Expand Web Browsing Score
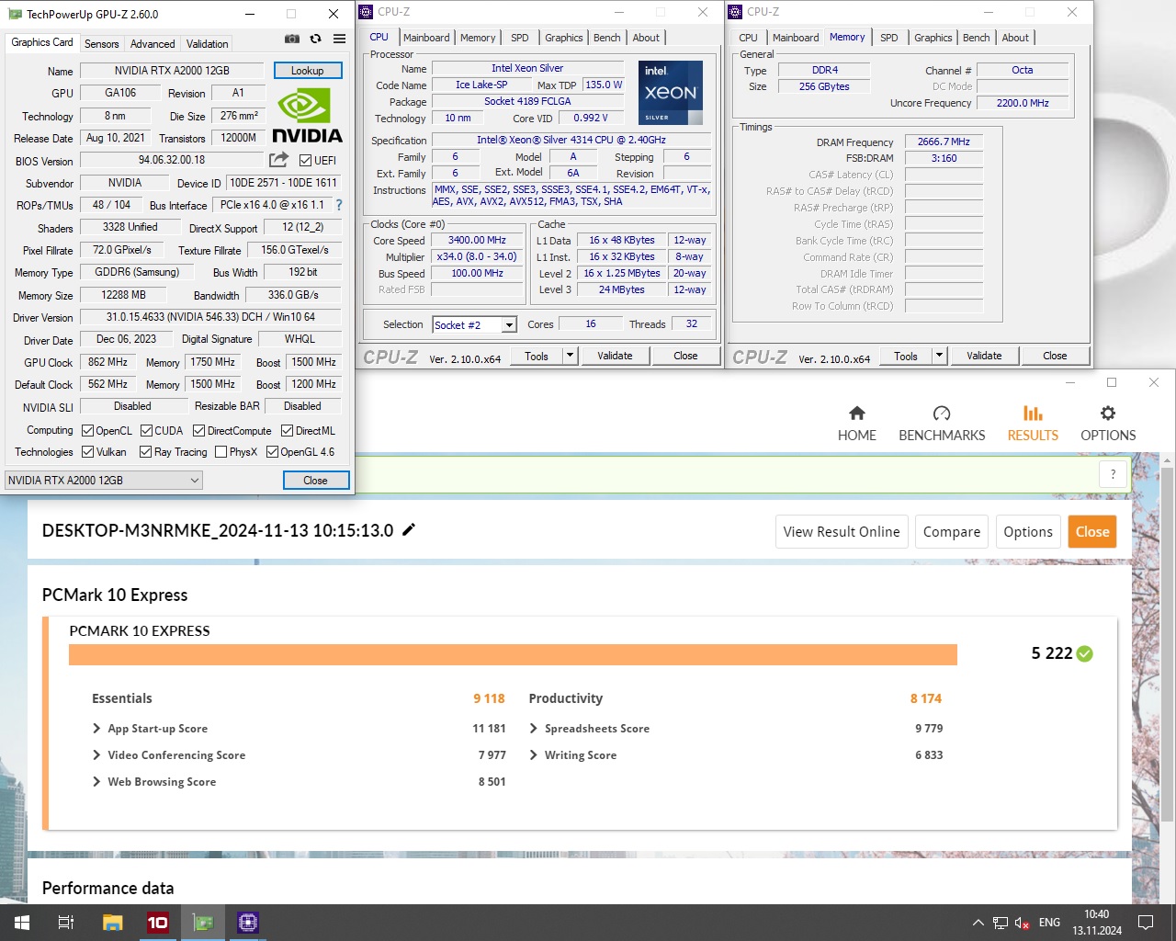The image size is (1176, 941). (97, 782)
